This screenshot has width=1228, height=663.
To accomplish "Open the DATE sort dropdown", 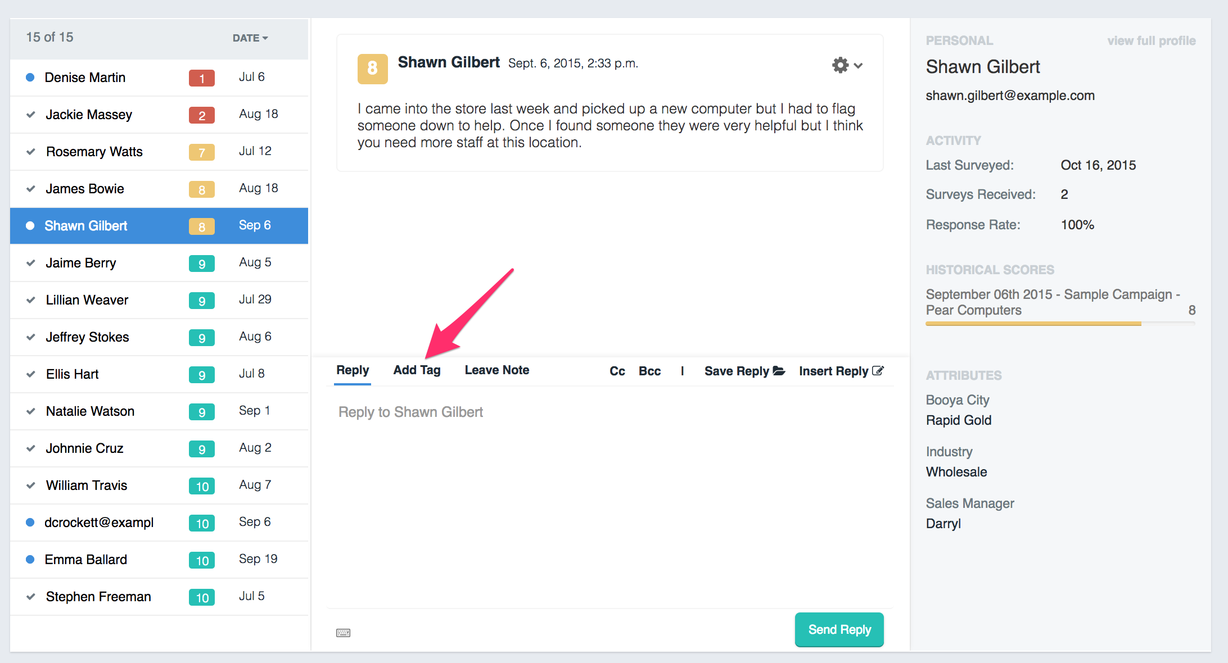I will coord(250,38).
